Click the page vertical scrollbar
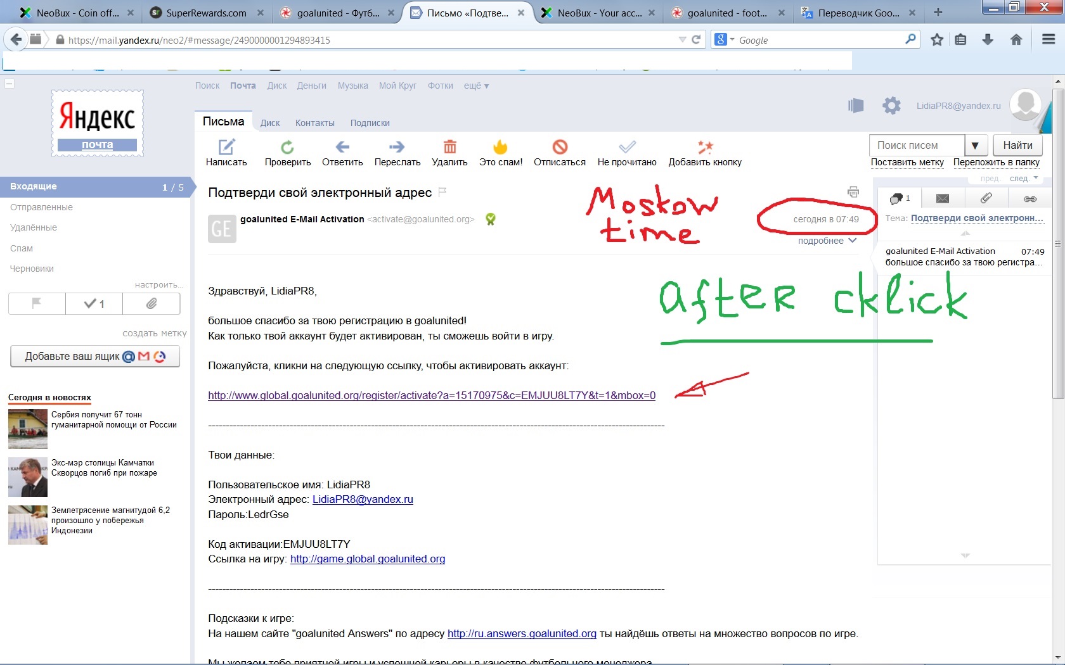This screenshot has height=665, width=1065. pyautogui.click(x=1057, y=244)
